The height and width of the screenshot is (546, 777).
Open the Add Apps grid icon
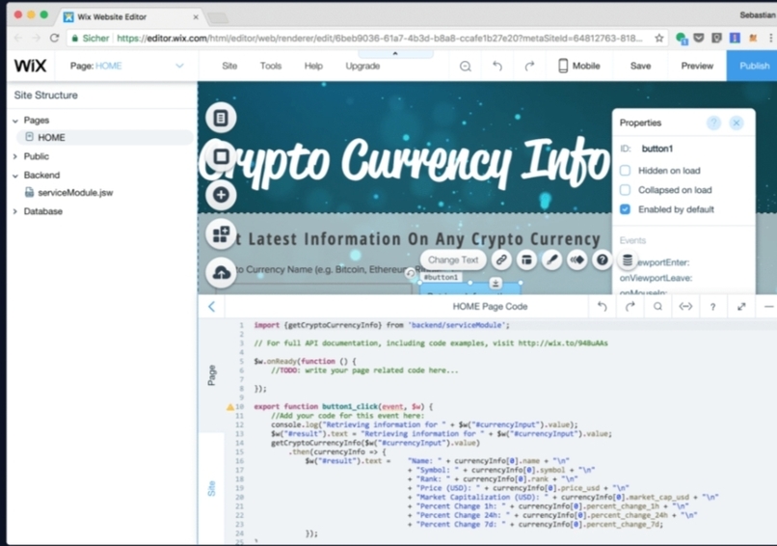[x=221, y=233]
